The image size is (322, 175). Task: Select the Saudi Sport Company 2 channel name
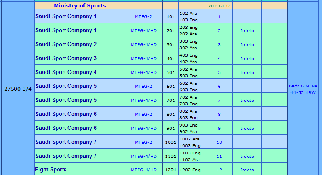[x=66, y=44]
